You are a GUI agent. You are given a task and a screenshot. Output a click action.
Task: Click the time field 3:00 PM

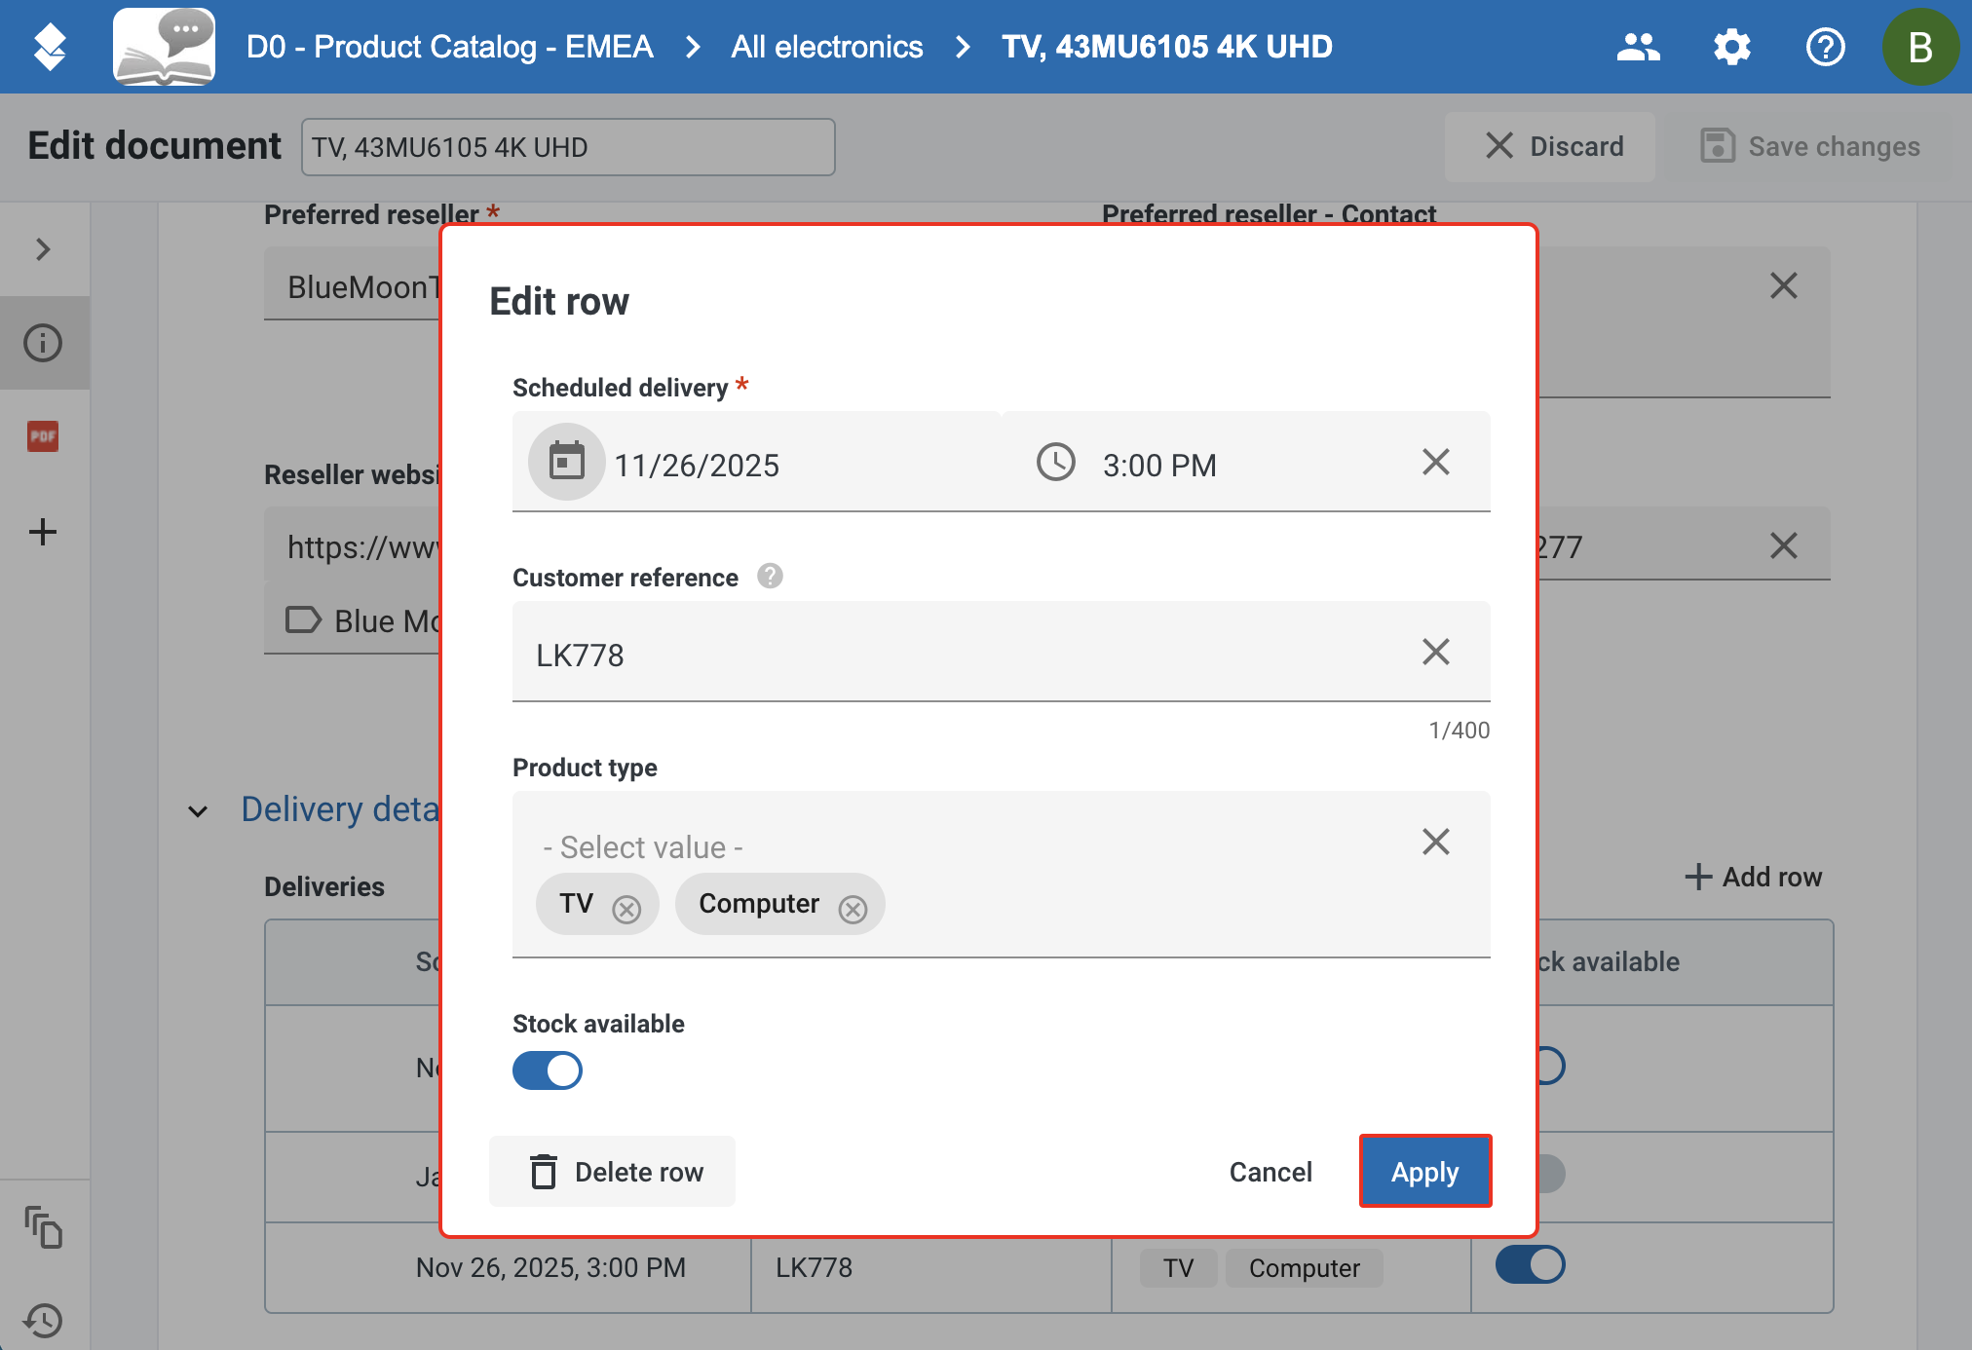pos(1159,466)
